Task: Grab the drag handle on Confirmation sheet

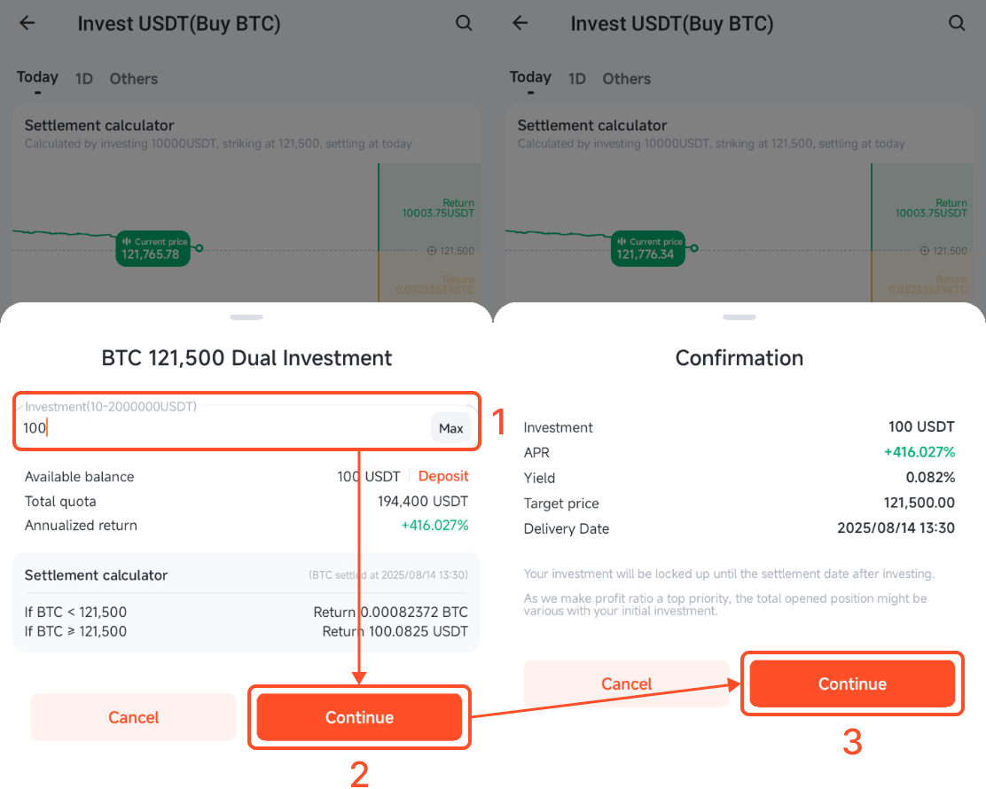Action: (x=739, y=316)
